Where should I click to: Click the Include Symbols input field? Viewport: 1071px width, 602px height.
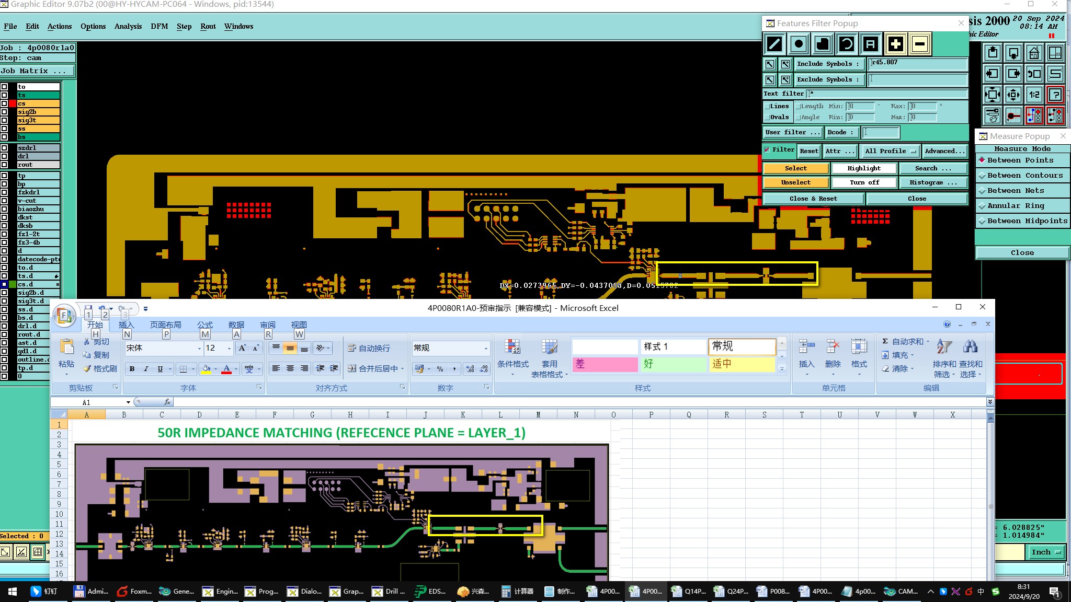tap(918, 64)
